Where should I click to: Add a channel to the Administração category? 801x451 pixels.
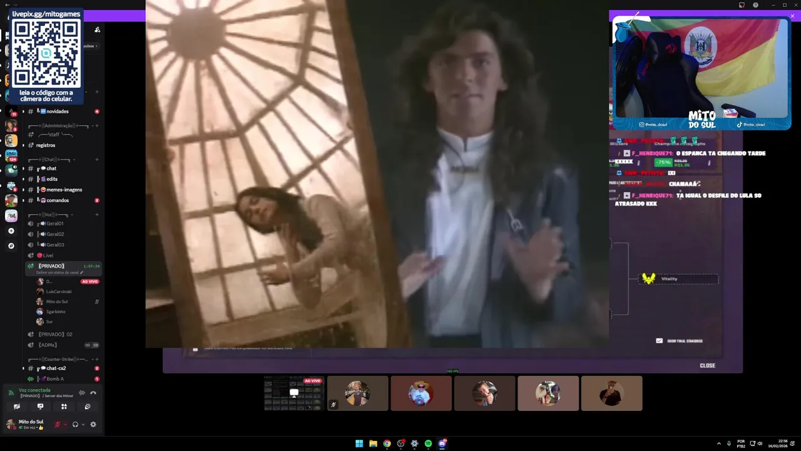(x=96, y=126)
